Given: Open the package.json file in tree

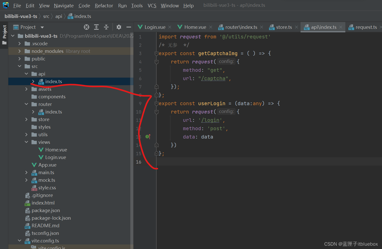Looking at the screenshot, I should pyautogui.click(x=46, y=210).
